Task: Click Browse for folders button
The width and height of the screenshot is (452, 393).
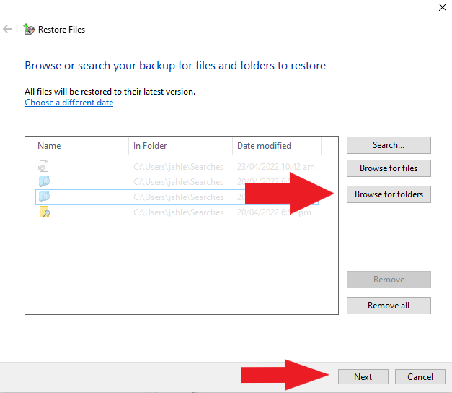Action: click(389, 194)
